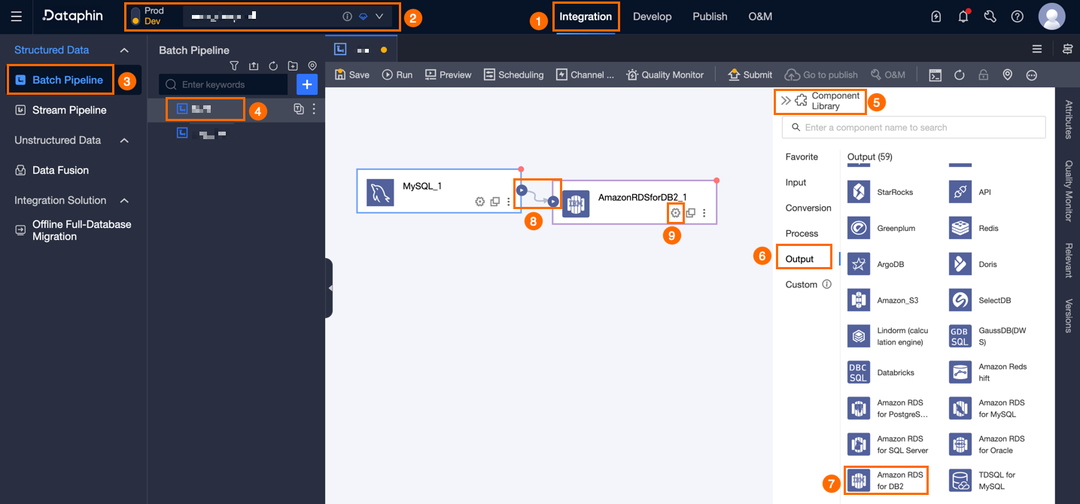Select the Input component category
The image size is (1080, 504).
click(796, 182)
